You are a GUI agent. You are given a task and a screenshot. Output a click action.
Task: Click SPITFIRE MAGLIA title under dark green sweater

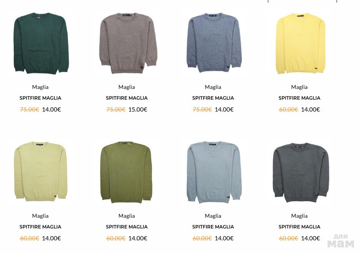(x=40, y=98)
